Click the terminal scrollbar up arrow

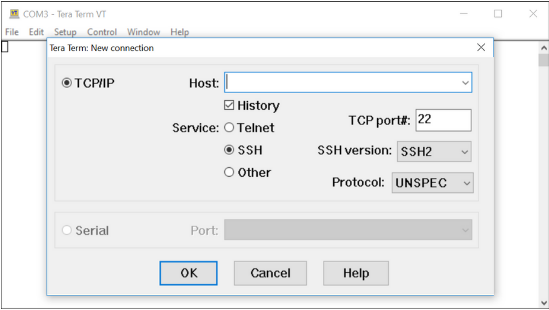[x=544, y=47]
